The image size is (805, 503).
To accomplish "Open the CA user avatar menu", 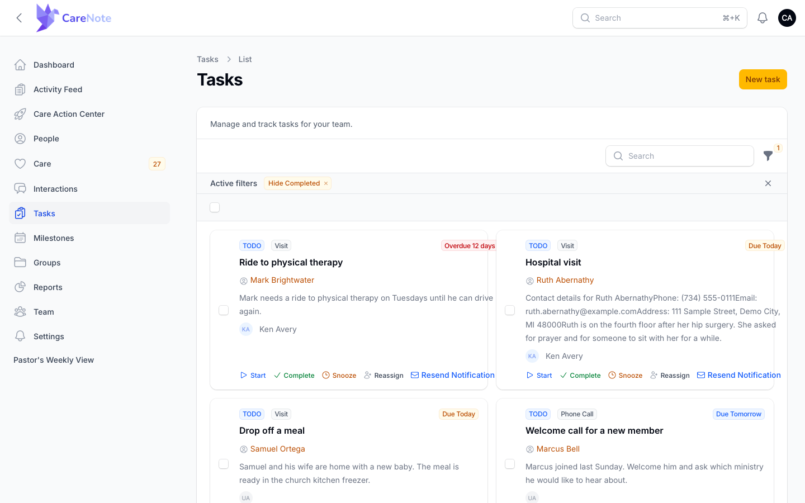I will tap(787, 18).
